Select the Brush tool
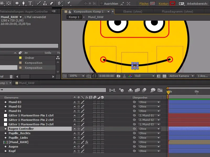The height and width of the screenshot is (157, 210). click(39, 3)
